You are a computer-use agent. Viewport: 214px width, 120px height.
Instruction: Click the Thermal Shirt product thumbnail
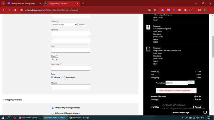[148, 49]
